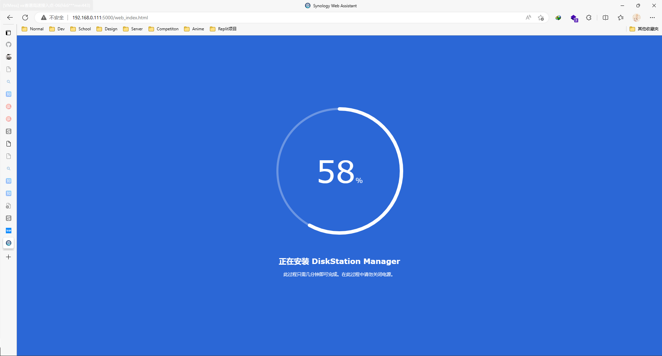This screenshot has width=662, height=356.
Task: Open a new tab with plus button
Action: pyautogui.click(x=9, y=257)
